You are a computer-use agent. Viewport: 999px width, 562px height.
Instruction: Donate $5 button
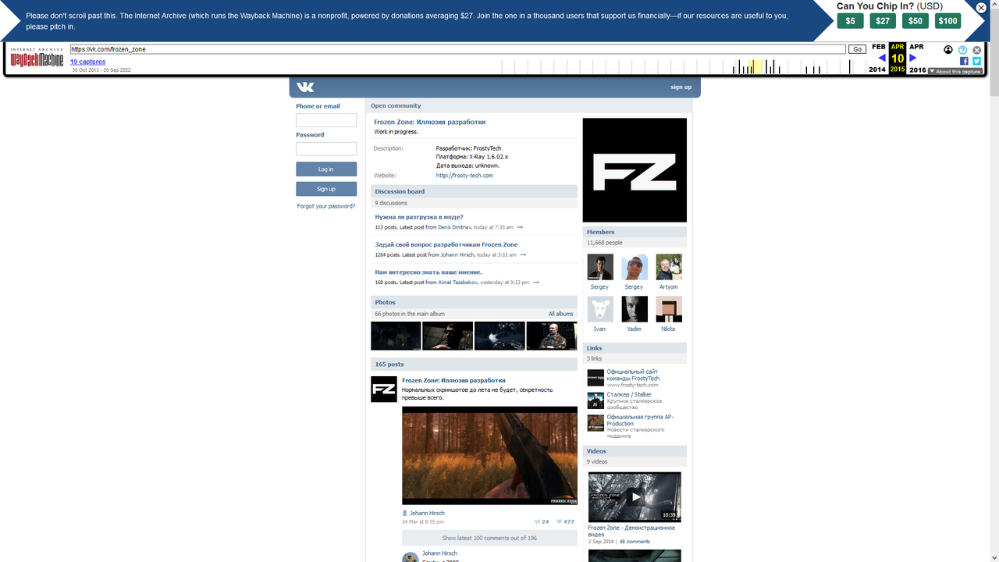[850, 21]
